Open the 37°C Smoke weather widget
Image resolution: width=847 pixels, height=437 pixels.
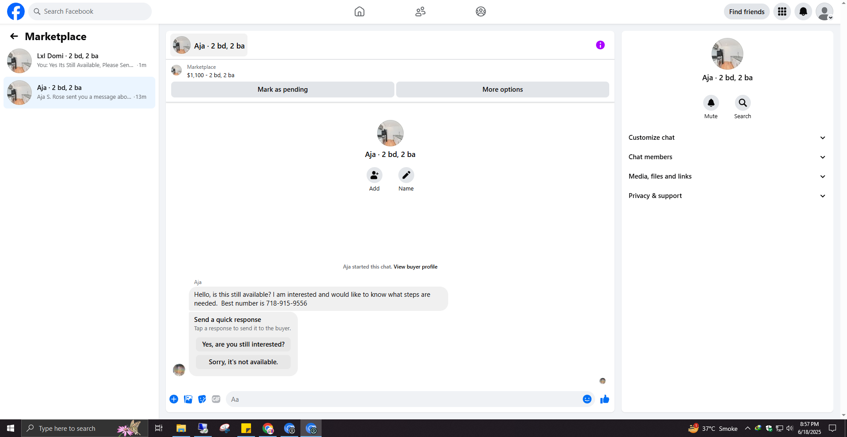[713, 428]
